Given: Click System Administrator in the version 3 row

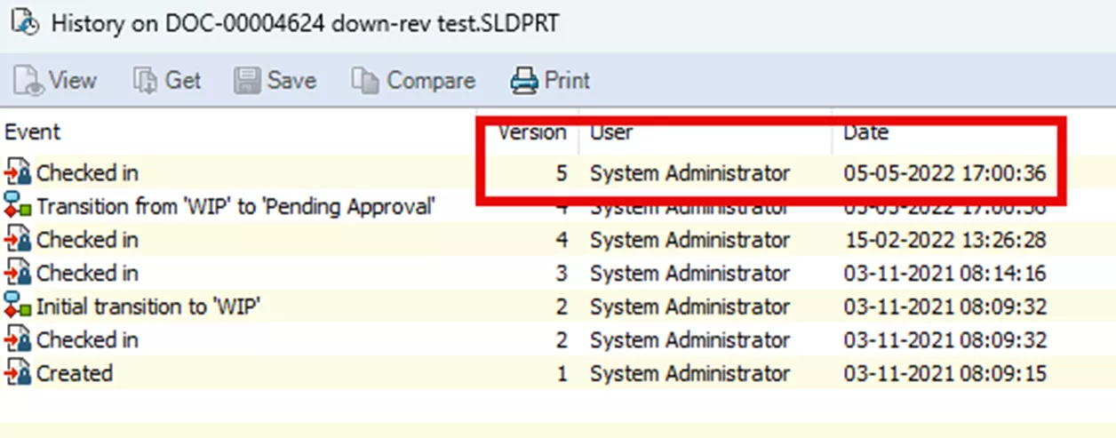Looking at the screenshot, I should point(690,273).
